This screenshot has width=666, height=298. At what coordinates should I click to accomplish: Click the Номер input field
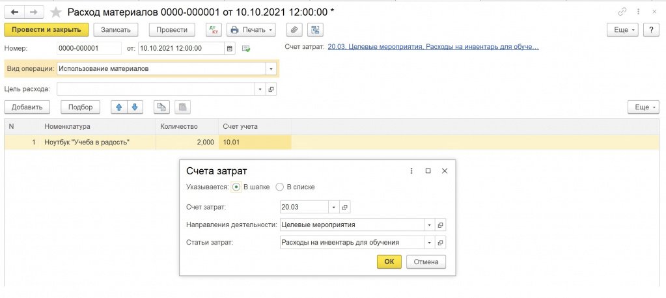(x=89, y=48)
